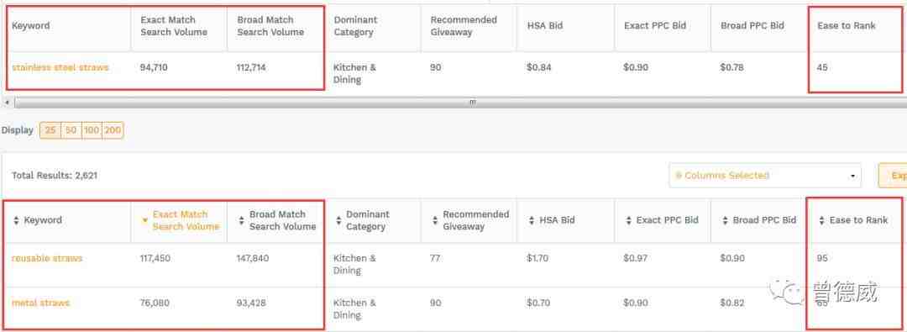Set display to 200 results
This screenshot has height=332, width=907.
tap(113, 130)
